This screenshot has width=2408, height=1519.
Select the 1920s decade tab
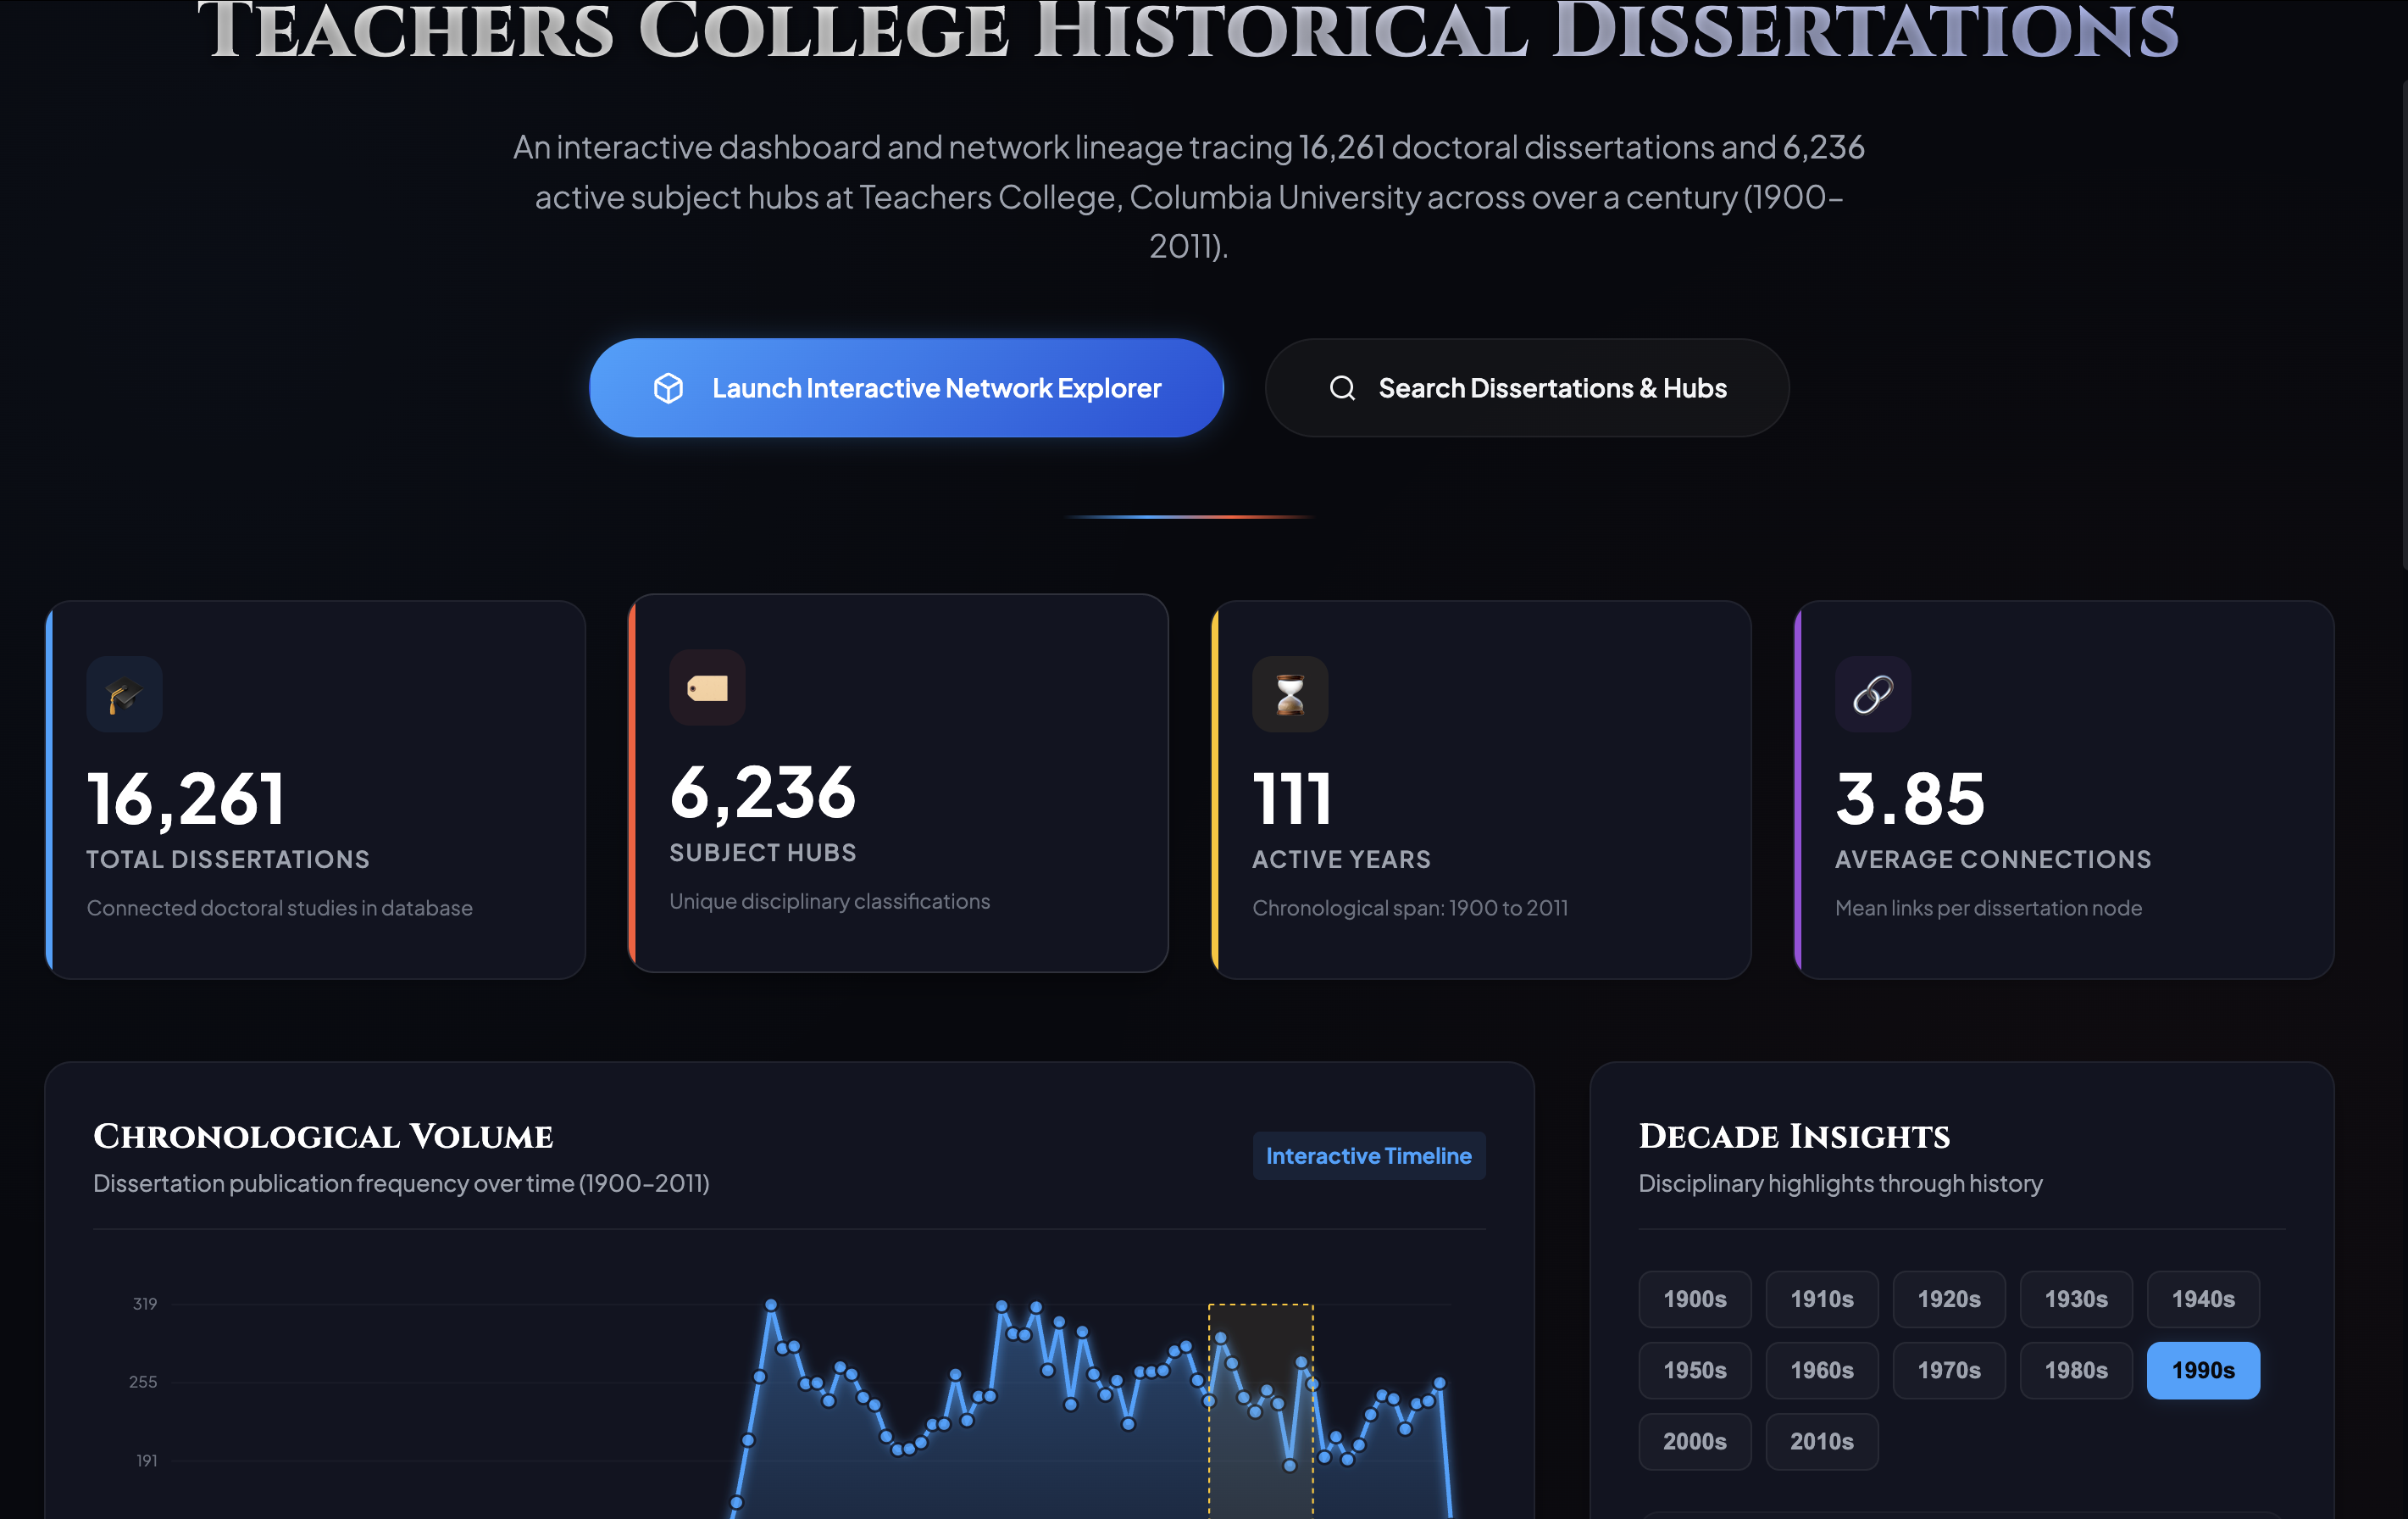(1949, 1299)
